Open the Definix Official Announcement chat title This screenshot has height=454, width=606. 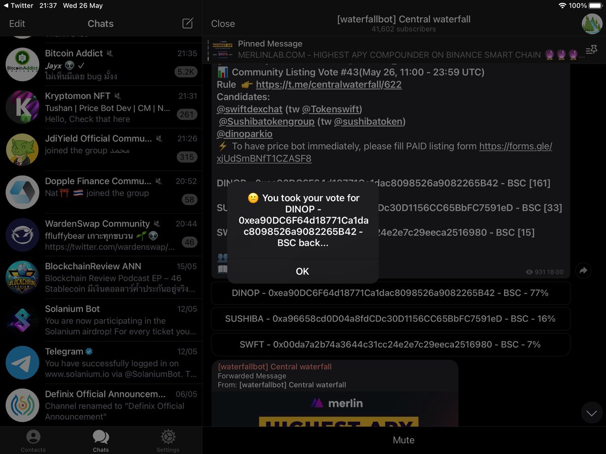pos(105,394)
